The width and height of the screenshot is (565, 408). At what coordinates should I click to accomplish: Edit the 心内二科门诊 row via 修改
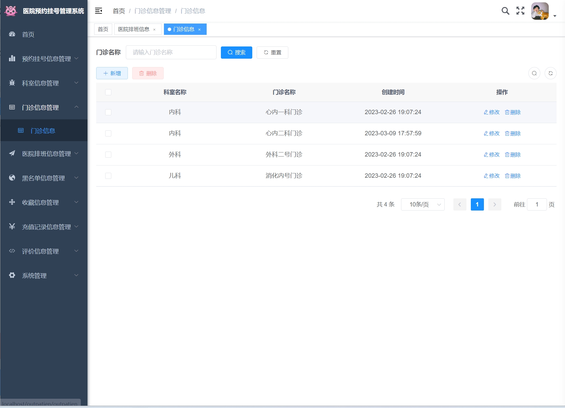point(491,134)
